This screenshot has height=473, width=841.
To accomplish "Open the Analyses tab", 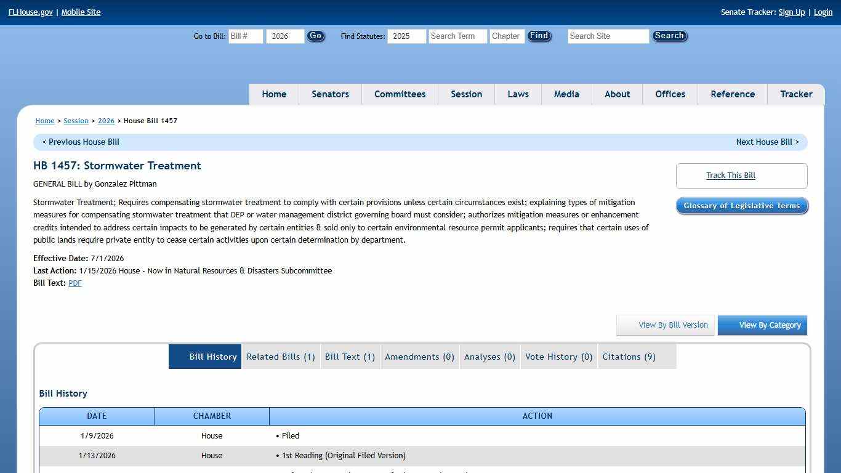I will (489, 356).
